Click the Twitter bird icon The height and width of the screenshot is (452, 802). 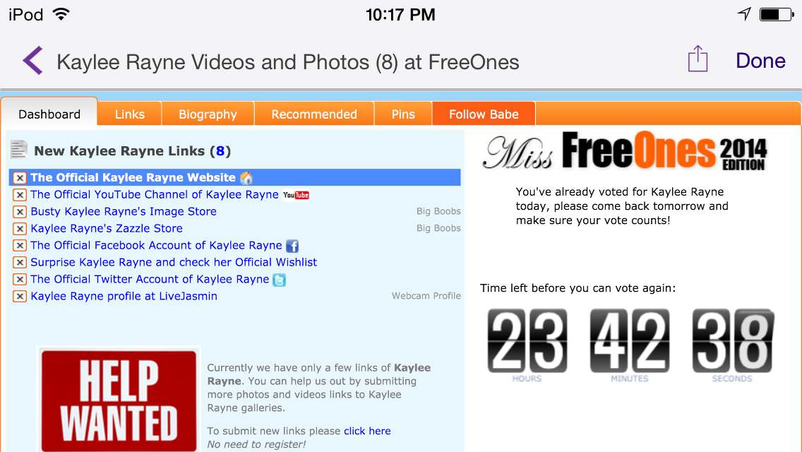click(x=280, y=280)
